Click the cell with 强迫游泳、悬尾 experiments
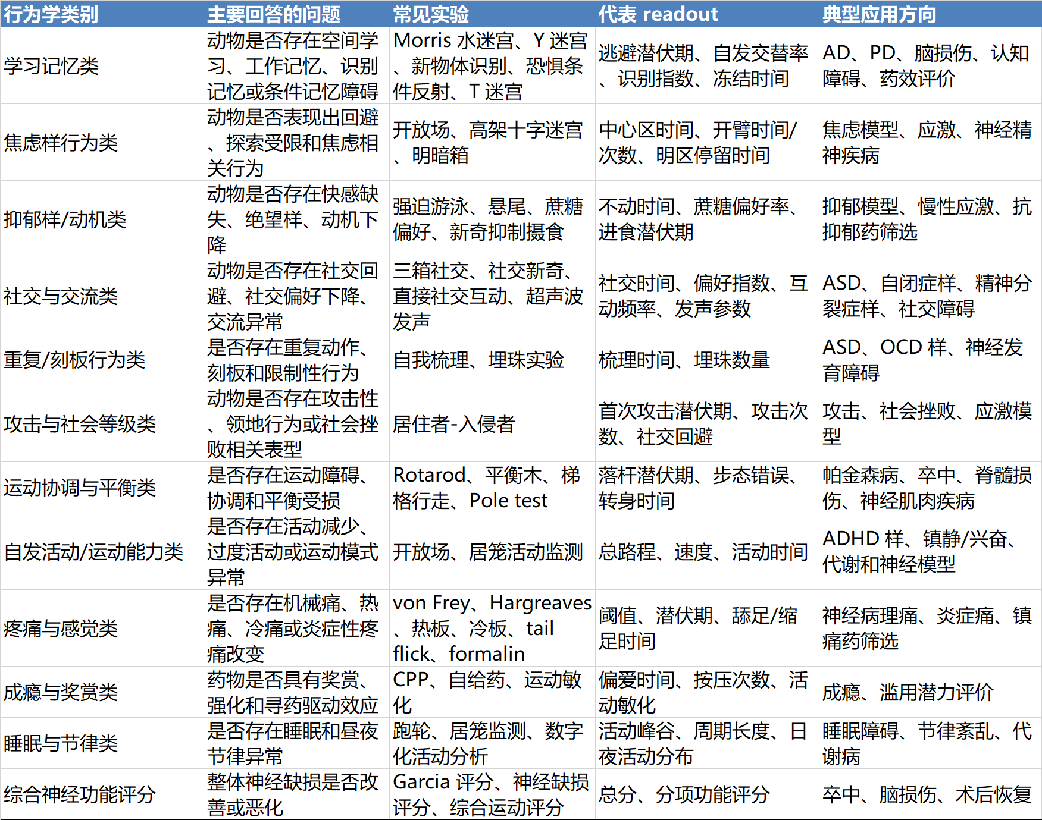Screen dimensions: 1042x820 488,219
